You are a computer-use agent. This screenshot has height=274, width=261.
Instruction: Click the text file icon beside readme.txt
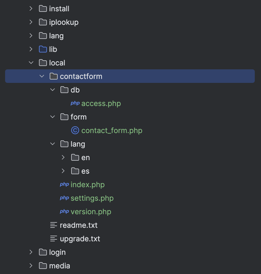coord(54,225)
